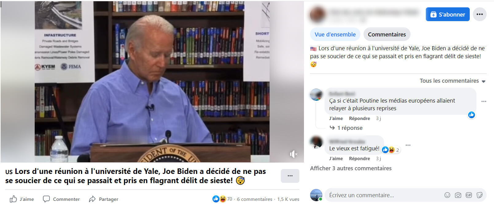Screen dimensions: 494x207
Task: Expand the Tous les commentaires dropdown
Action: (453, 81)
